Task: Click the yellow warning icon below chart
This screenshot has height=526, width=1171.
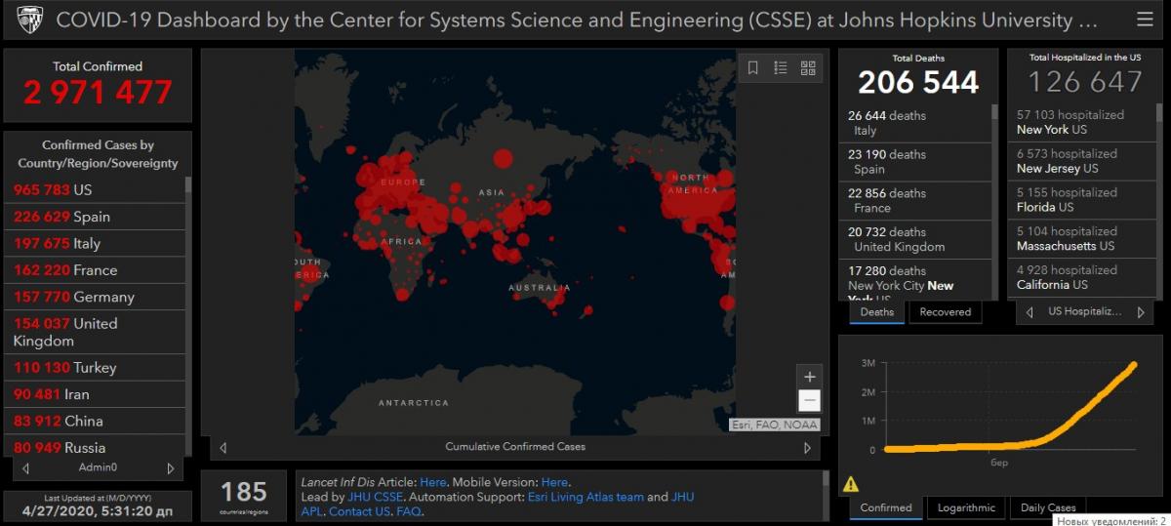Action: click(851, 483)
